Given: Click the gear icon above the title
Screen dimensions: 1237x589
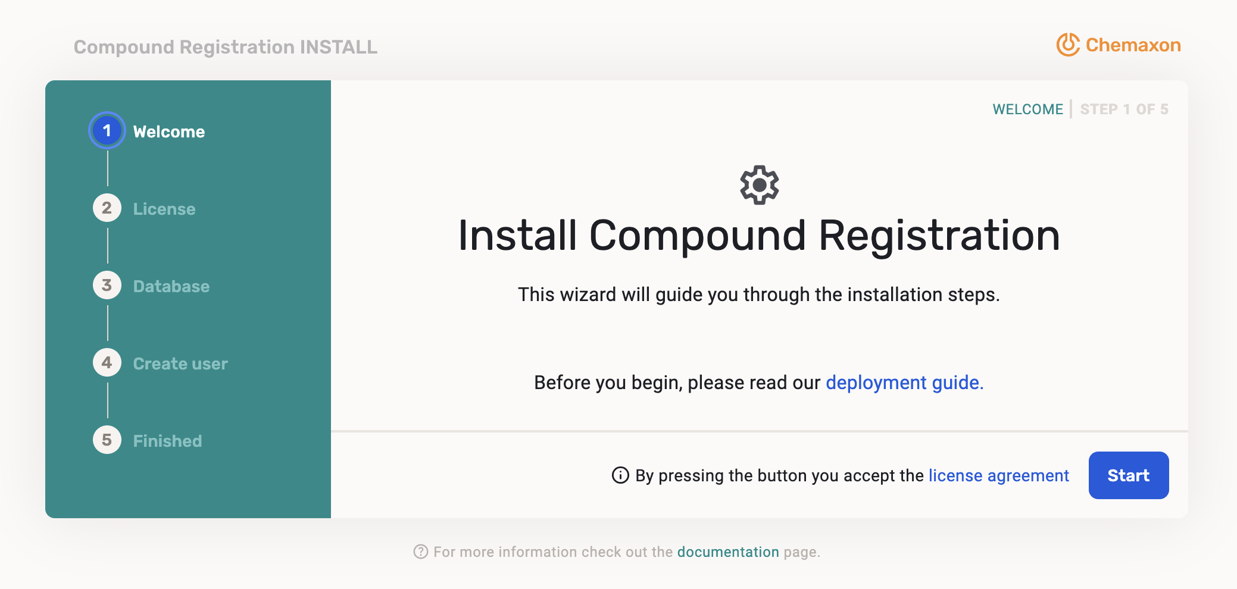Looking at the screenshot, I should click(759, 185).
